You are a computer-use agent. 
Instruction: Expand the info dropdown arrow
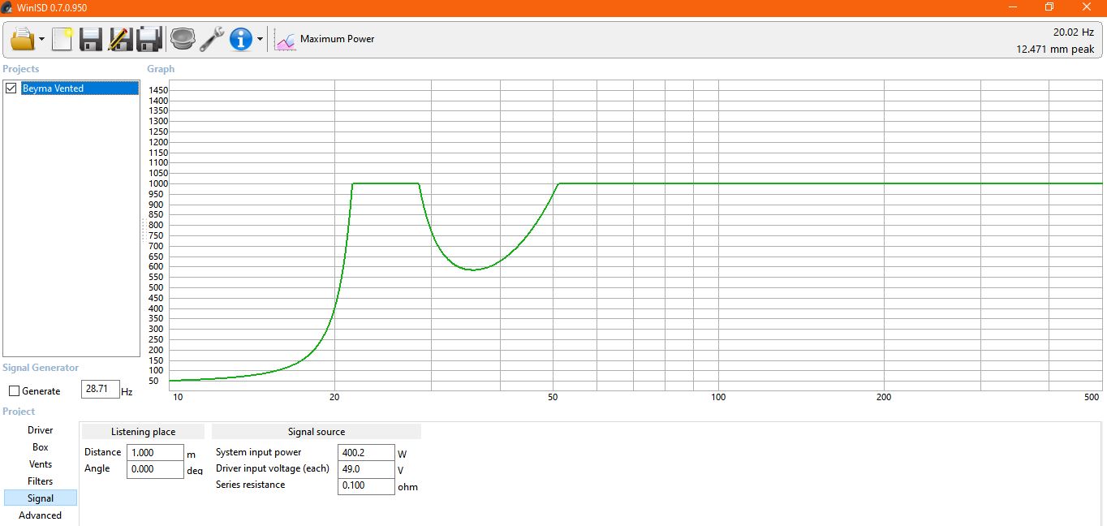260,39
